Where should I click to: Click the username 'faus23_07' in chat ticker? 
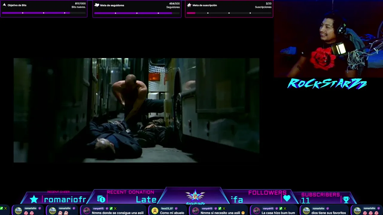tap(167, 208)
